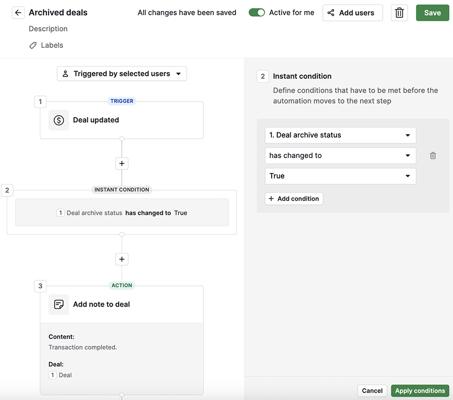This screenshot has width=453, height=400.
Task: Remove the condition using its trash icon
Action: click(x=432, y=155)
